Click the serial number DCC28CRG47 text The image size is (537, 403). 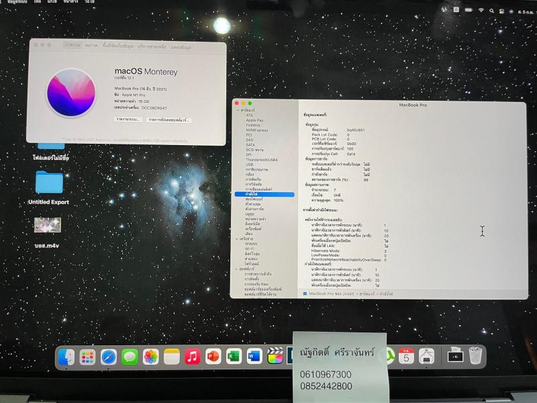tap(154, 108)
